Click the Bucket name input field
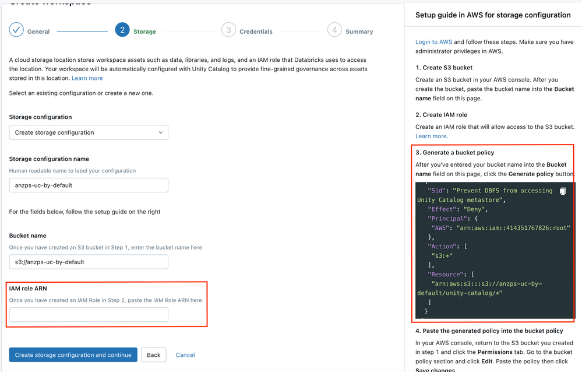Screen dimensions: 582x372 point(89,262)
